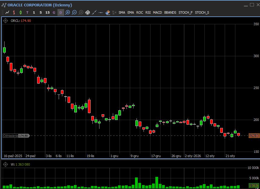The width and height of the screenshot is (260, 189).
Task: Click the zoom in magnifier icon
Action: 68,12
